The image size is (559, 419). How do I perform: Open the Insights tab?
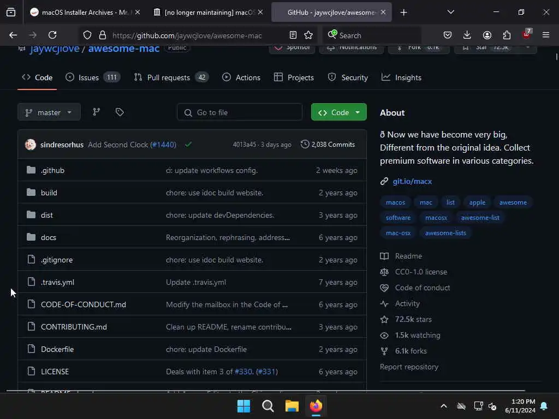pyautogui.click(x=401, y=77)
